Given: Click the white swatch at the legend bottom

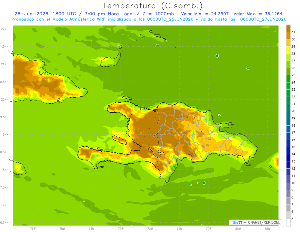Looking at the screenshot, I should tap(288, 222).
